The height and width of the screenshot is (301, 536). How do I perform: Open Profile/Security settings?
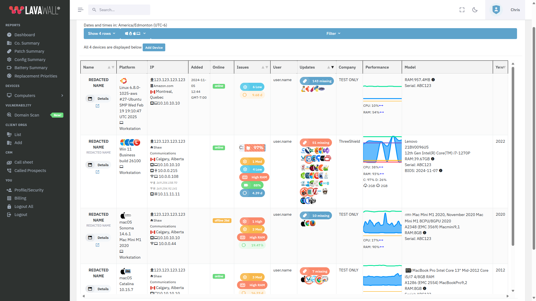(x=29, y=190)
